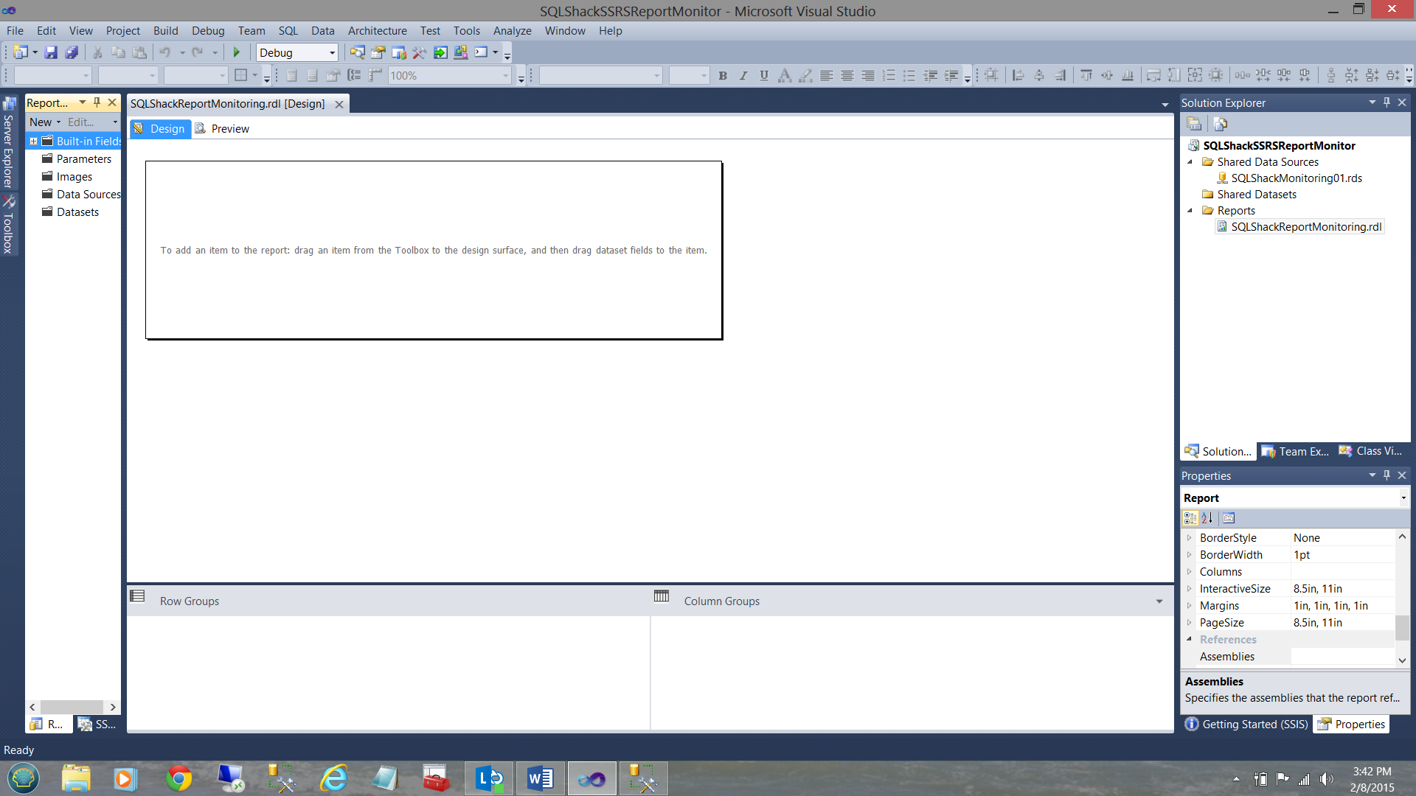Screen dimensions: 1416x796
Task: Open Google Chrome from the taskbar
Action: coord(178,778)
